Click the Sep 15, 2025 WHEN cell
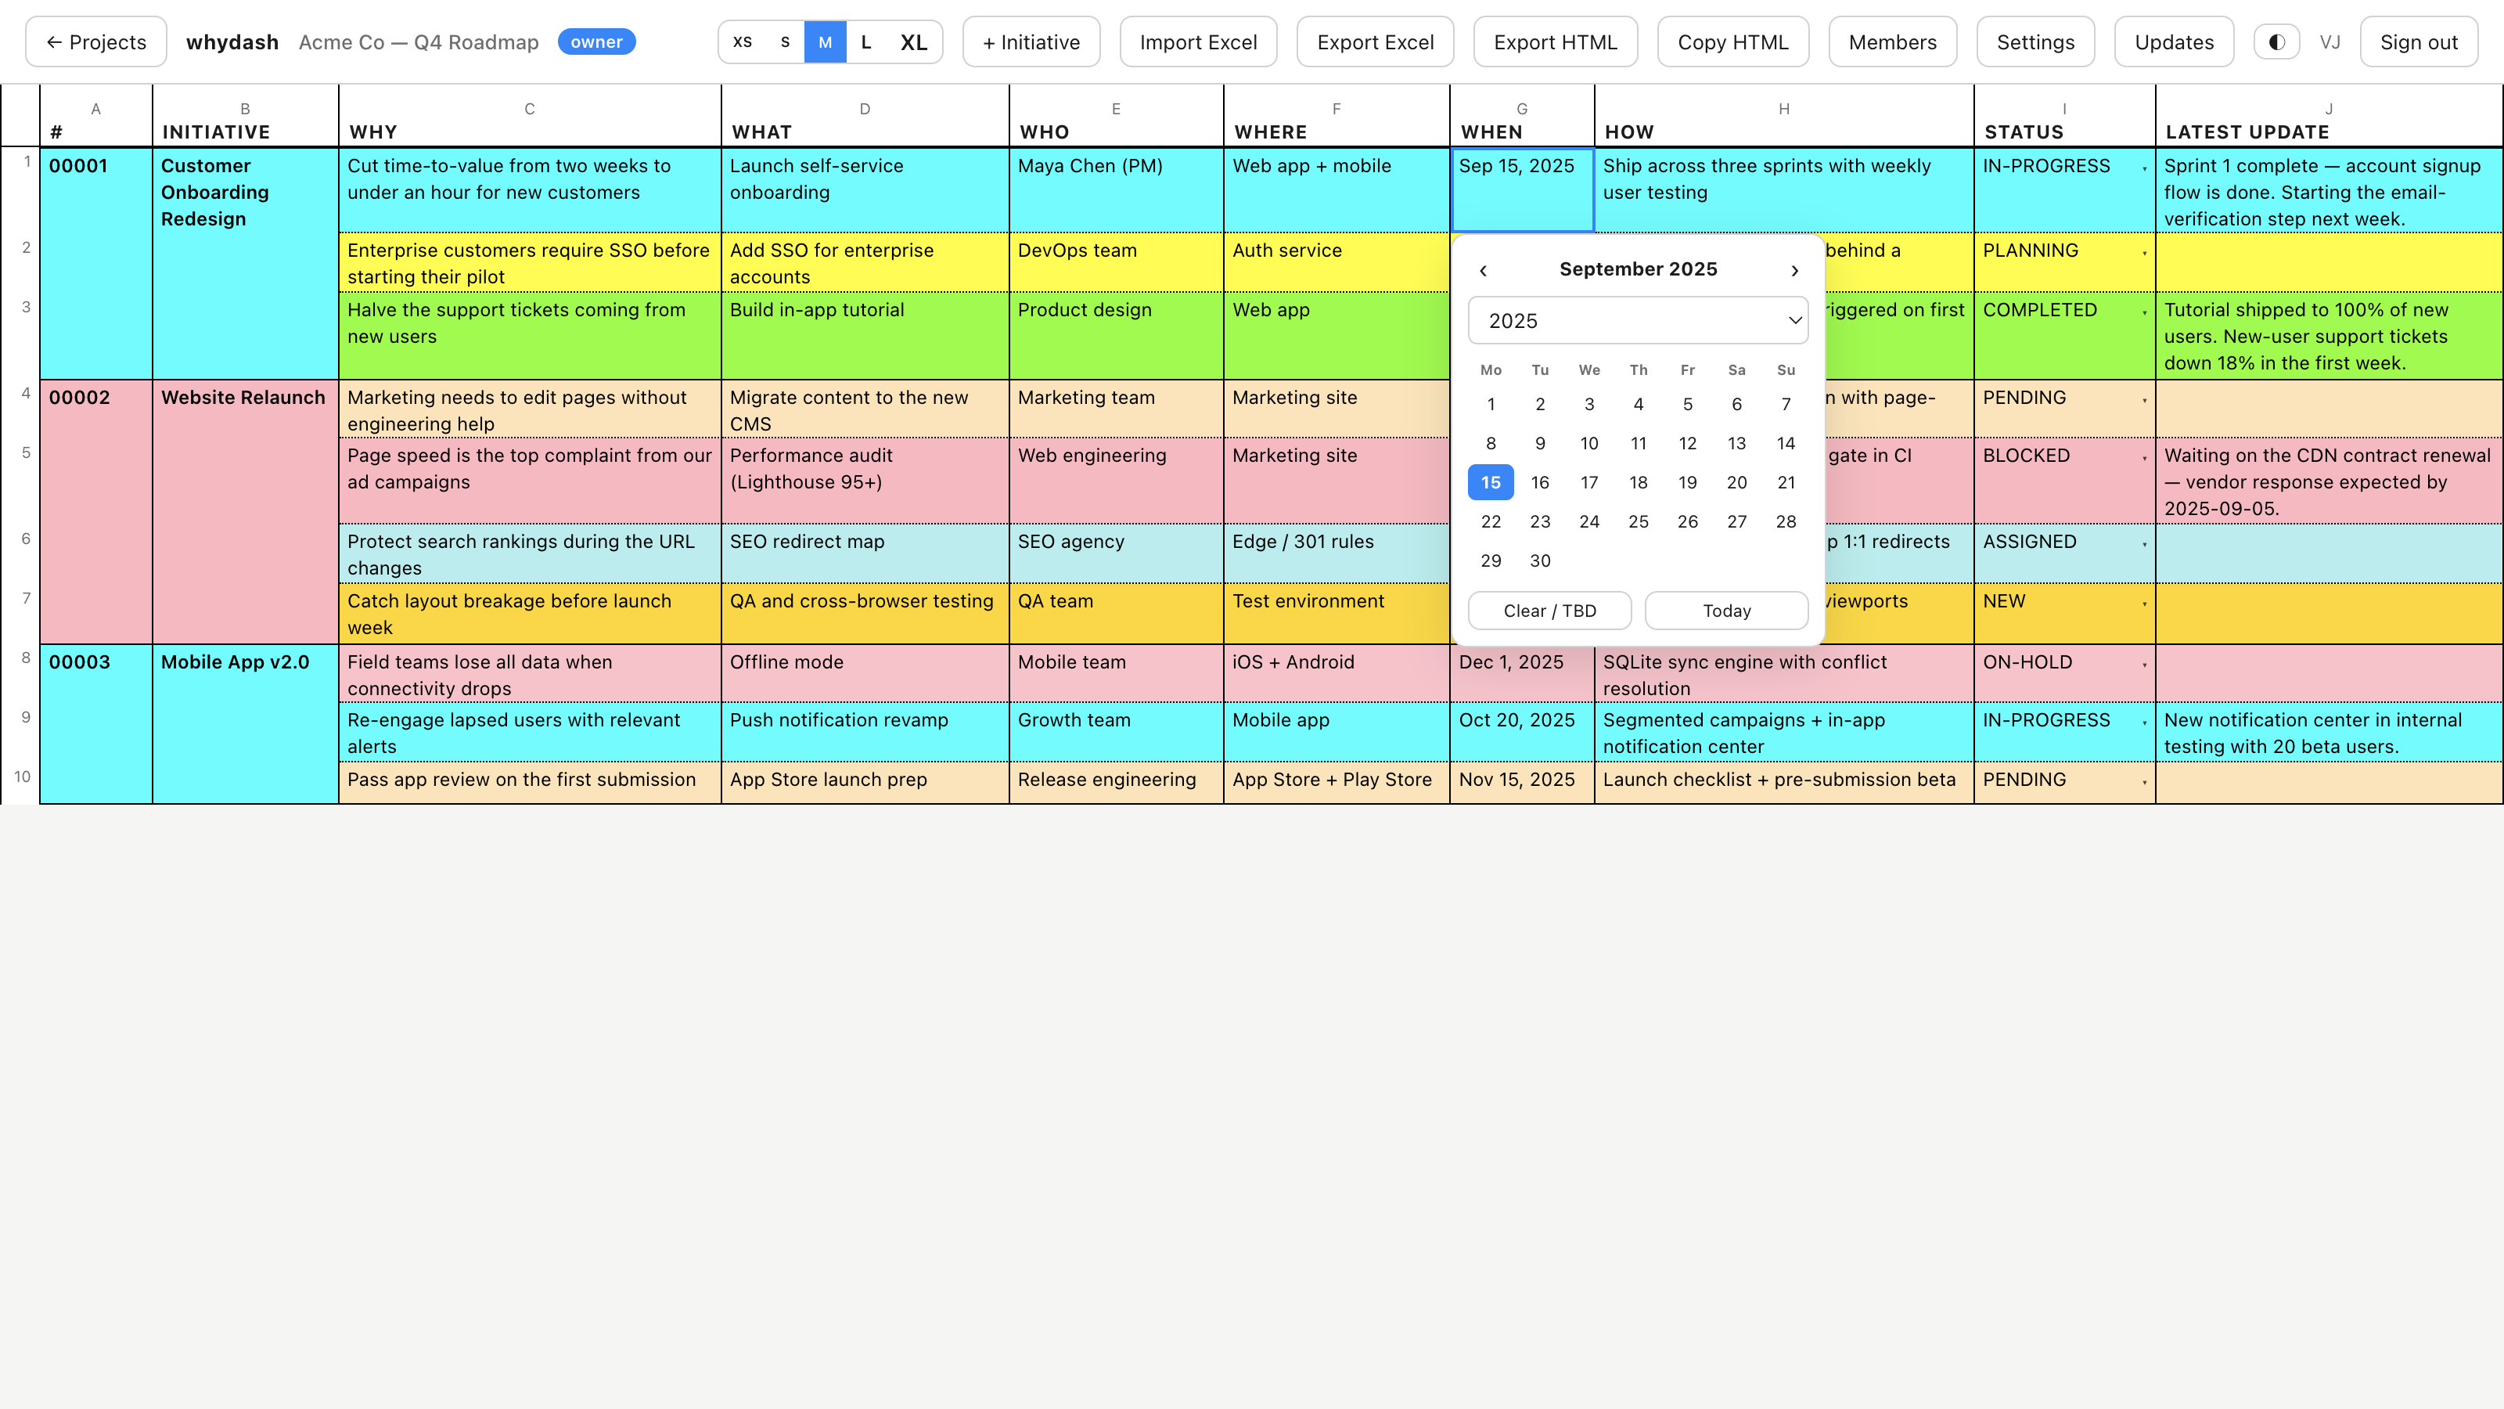The width and height of the screenshot is (2504, 1409). pyautogui.click(x=1522, y=189)
